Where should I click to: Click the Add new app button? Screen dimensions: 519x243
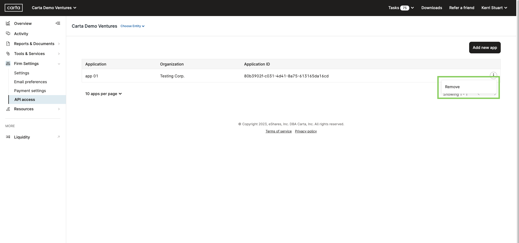pos(485,48)
